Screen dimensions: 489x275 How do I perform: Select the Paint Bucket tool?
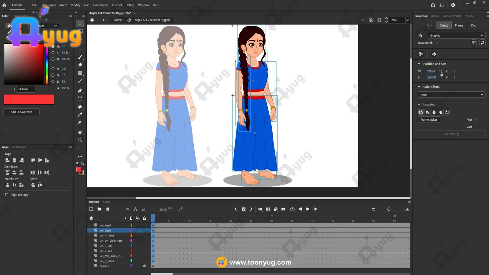tap(80, 107)
